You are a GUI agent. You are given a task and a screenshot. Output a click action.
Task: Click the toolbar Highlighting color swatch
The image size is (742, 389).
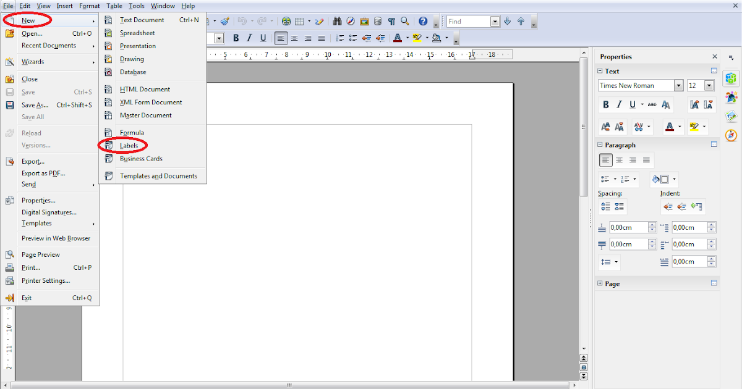[417, 38]
